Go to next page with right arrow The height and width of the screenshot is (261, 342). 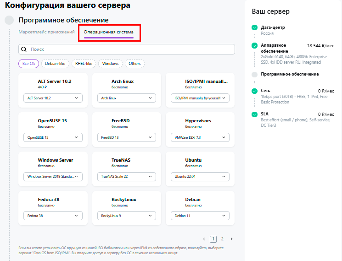tap(231, 239)
